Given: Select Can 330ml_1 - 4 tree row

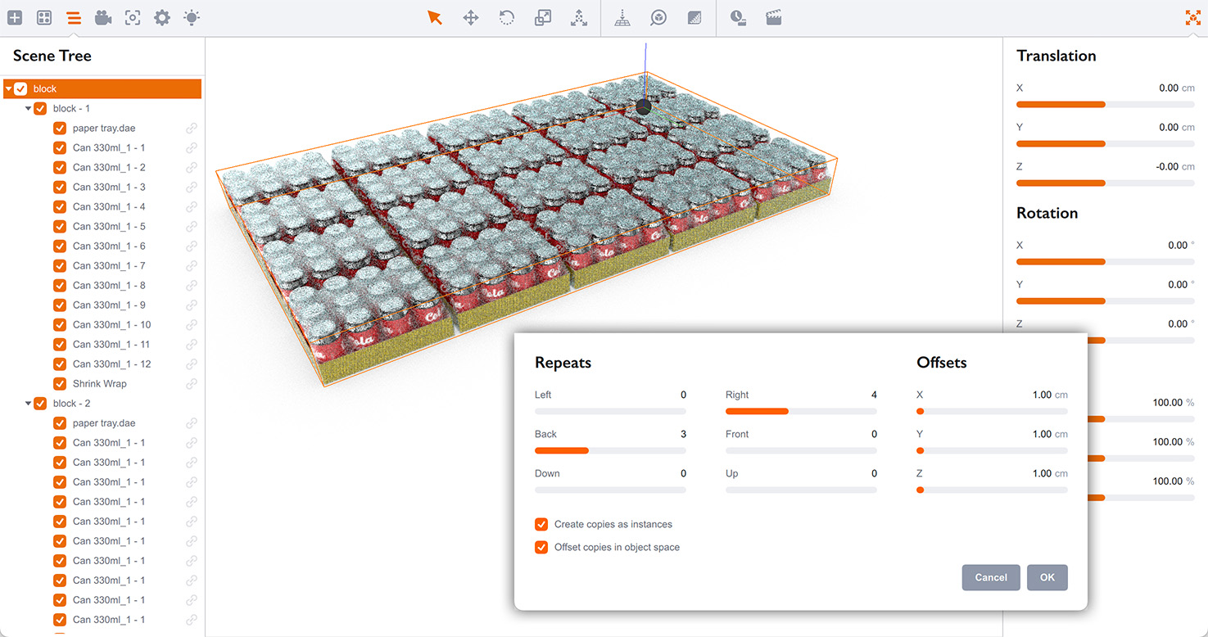Looking at the screenshot, I should [x=102, y=206].
